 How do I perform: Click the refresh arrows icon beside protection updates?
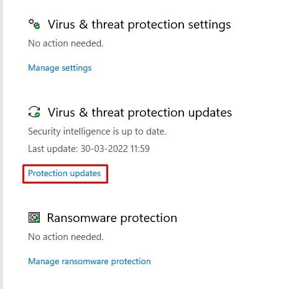point(34,112)
